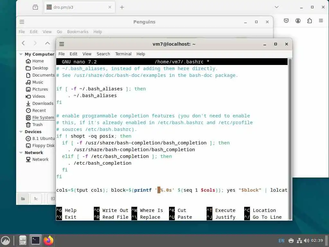Viewport: 329px width, 247px height.
Task: Hide sidebar button in Penguins bottom bar
Action: coord(52,199)
